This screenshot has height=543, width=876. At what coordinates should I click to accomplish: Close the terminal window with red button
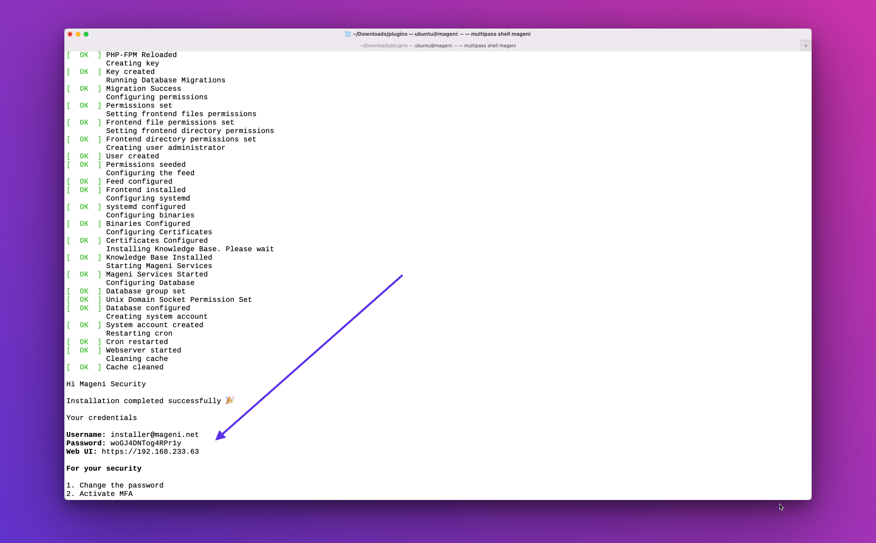coord(70,34)
